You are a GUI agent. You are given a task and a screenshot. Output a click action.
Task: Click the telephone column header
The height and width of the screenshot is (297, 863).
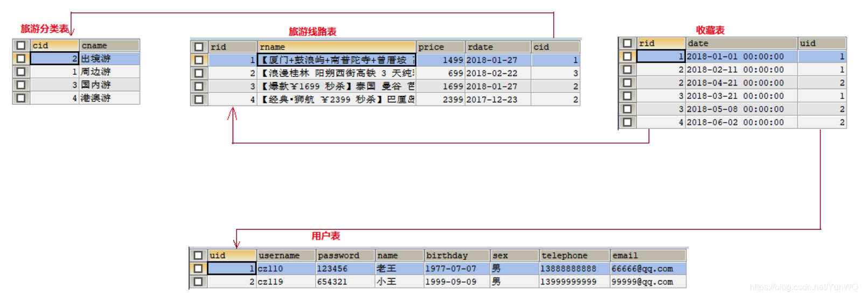click(575, 256)
